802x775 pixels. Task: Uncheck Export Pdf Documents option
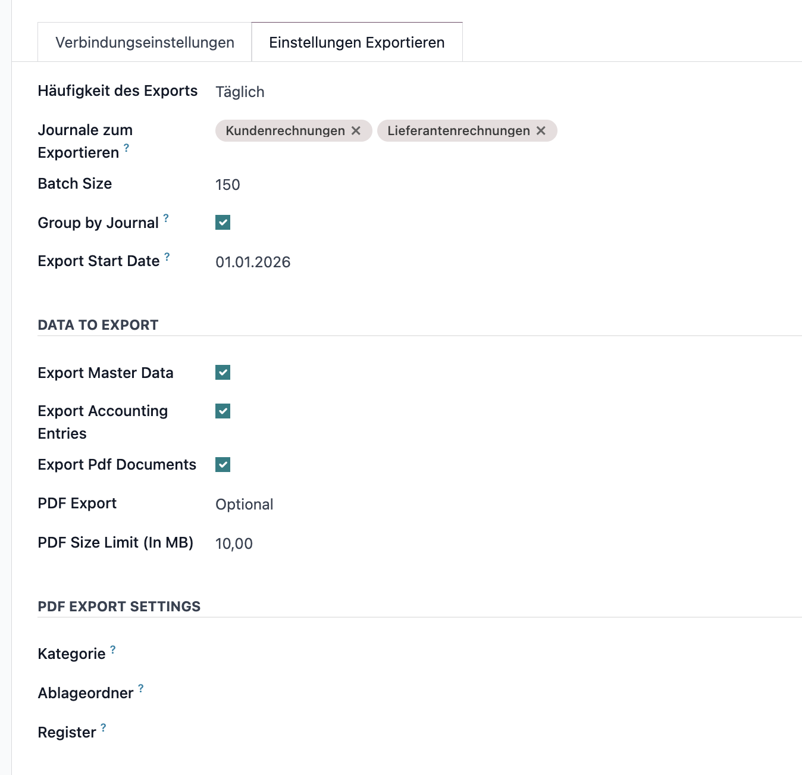pyautogui.click(x=223, y=465)
